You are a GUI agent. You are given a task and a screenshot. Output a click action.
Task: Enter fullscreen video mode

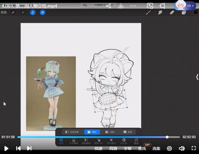194,148
